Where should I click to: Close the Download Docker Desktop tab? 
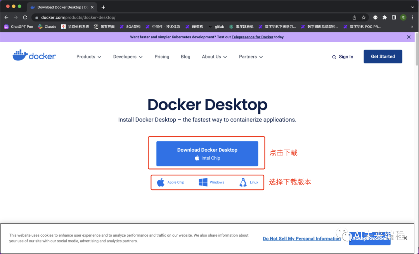[x=92, y=7]
